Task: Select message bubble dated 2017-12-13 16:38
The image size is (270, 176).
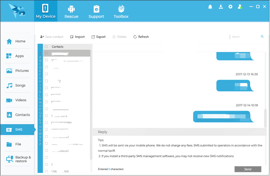Action: click(x=235, y=86)
